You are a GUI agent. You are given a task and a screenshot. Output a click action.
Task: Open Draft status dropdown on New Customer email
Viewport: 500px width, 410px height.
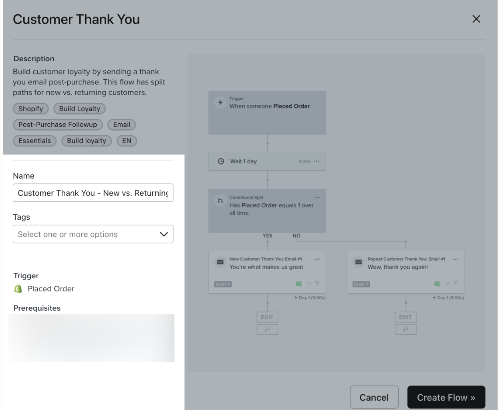tap(223, 284)
